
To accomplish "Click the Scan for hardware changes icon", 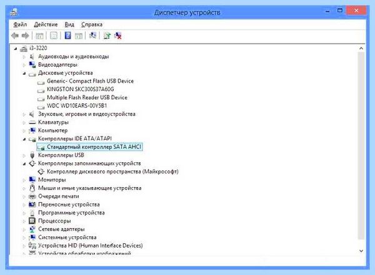I will [x=92, y=36].
